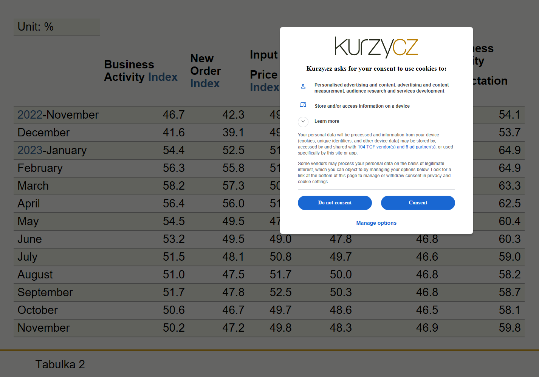
Task: Click the 2023 link in the 2023-January row
Action: (30, 150)
